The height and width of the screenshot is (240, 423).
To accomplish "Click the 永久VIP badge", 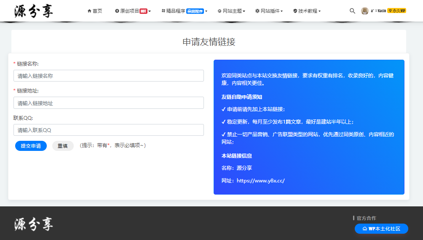I will (396, 11).
